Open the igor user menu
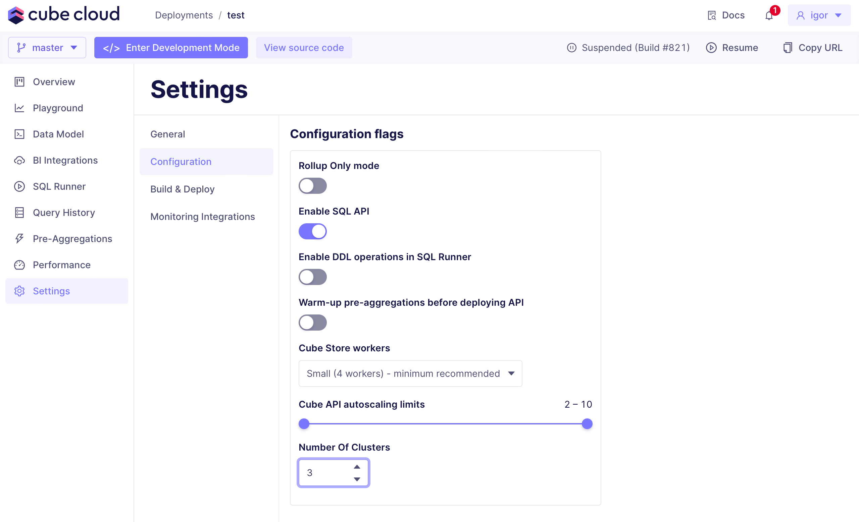The width and height of the screenshot is (859, 522). [818, 15]
